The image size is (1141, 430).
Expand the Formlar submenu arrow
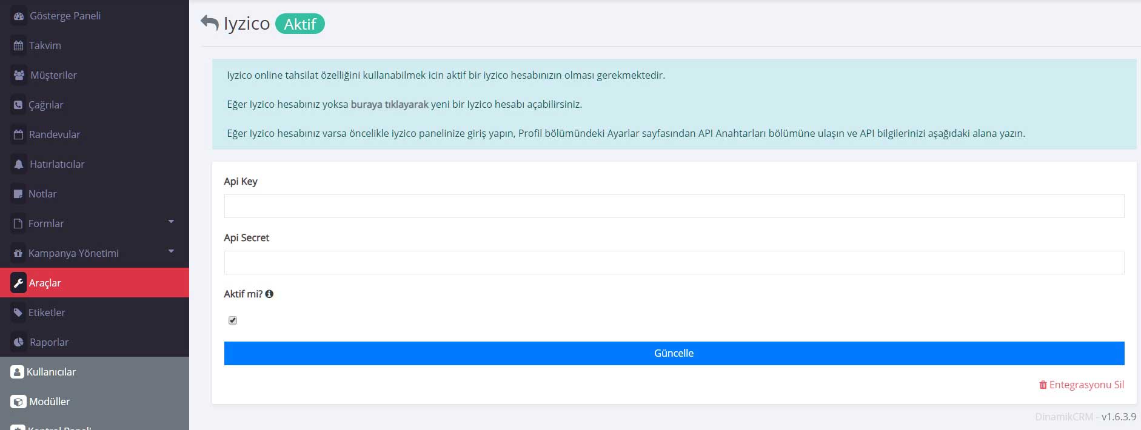coord(171,222)
